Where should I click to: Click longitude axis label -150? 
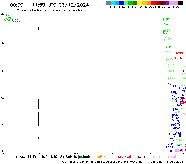pos(3,154)
